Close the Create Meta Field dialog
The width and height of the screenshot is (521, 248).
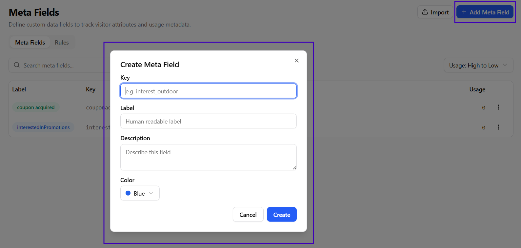pos(296,61)
